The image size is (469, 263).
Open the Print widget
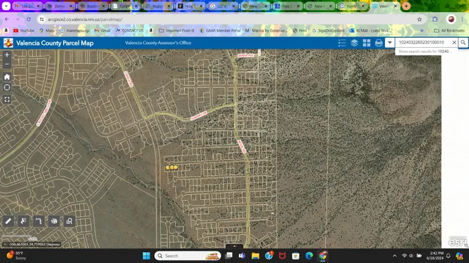[x=379, y=43]
